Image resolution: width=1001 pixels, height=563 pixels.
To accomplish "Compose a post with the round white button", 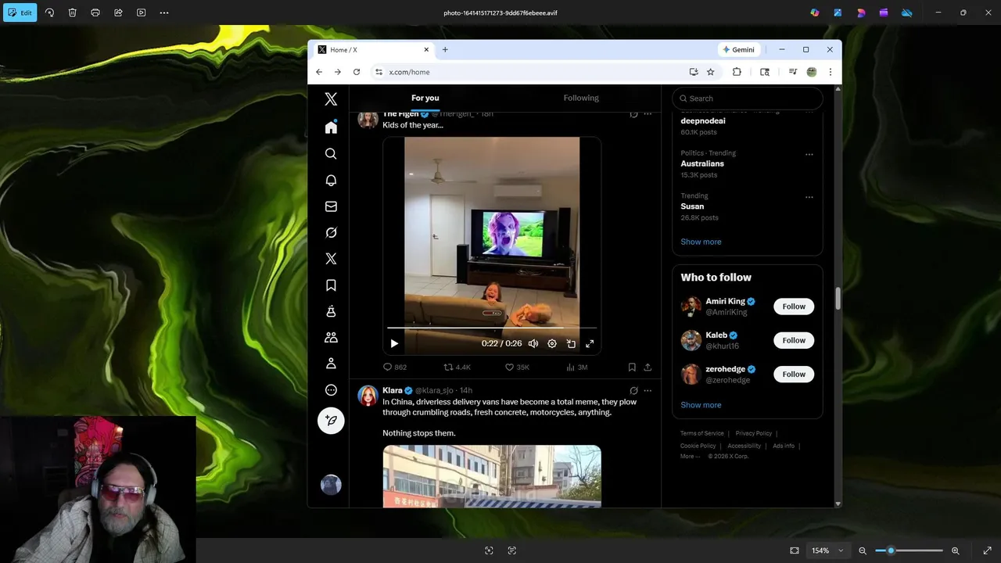I will pos(331,421).
